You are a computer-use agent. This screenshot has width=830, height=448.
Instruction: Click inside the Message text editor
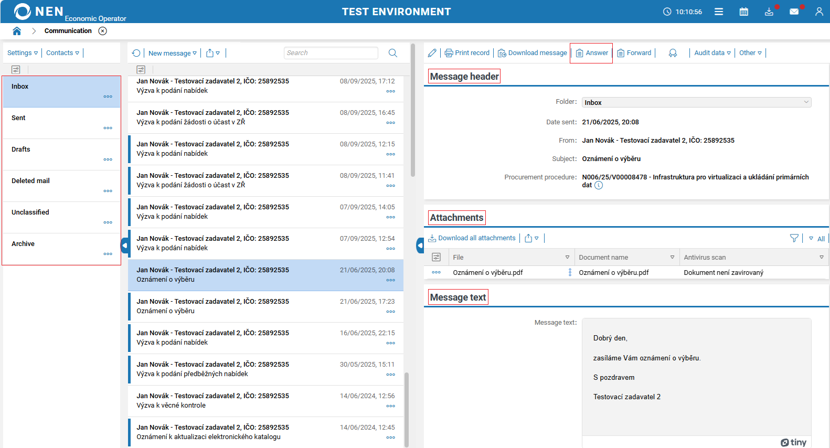tap(696, 377)
